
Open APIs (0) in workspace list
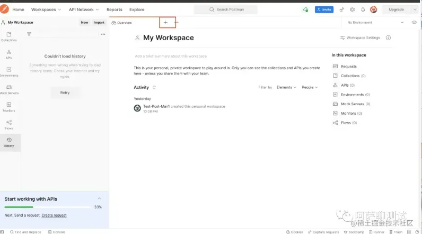(x=344, y=85)
